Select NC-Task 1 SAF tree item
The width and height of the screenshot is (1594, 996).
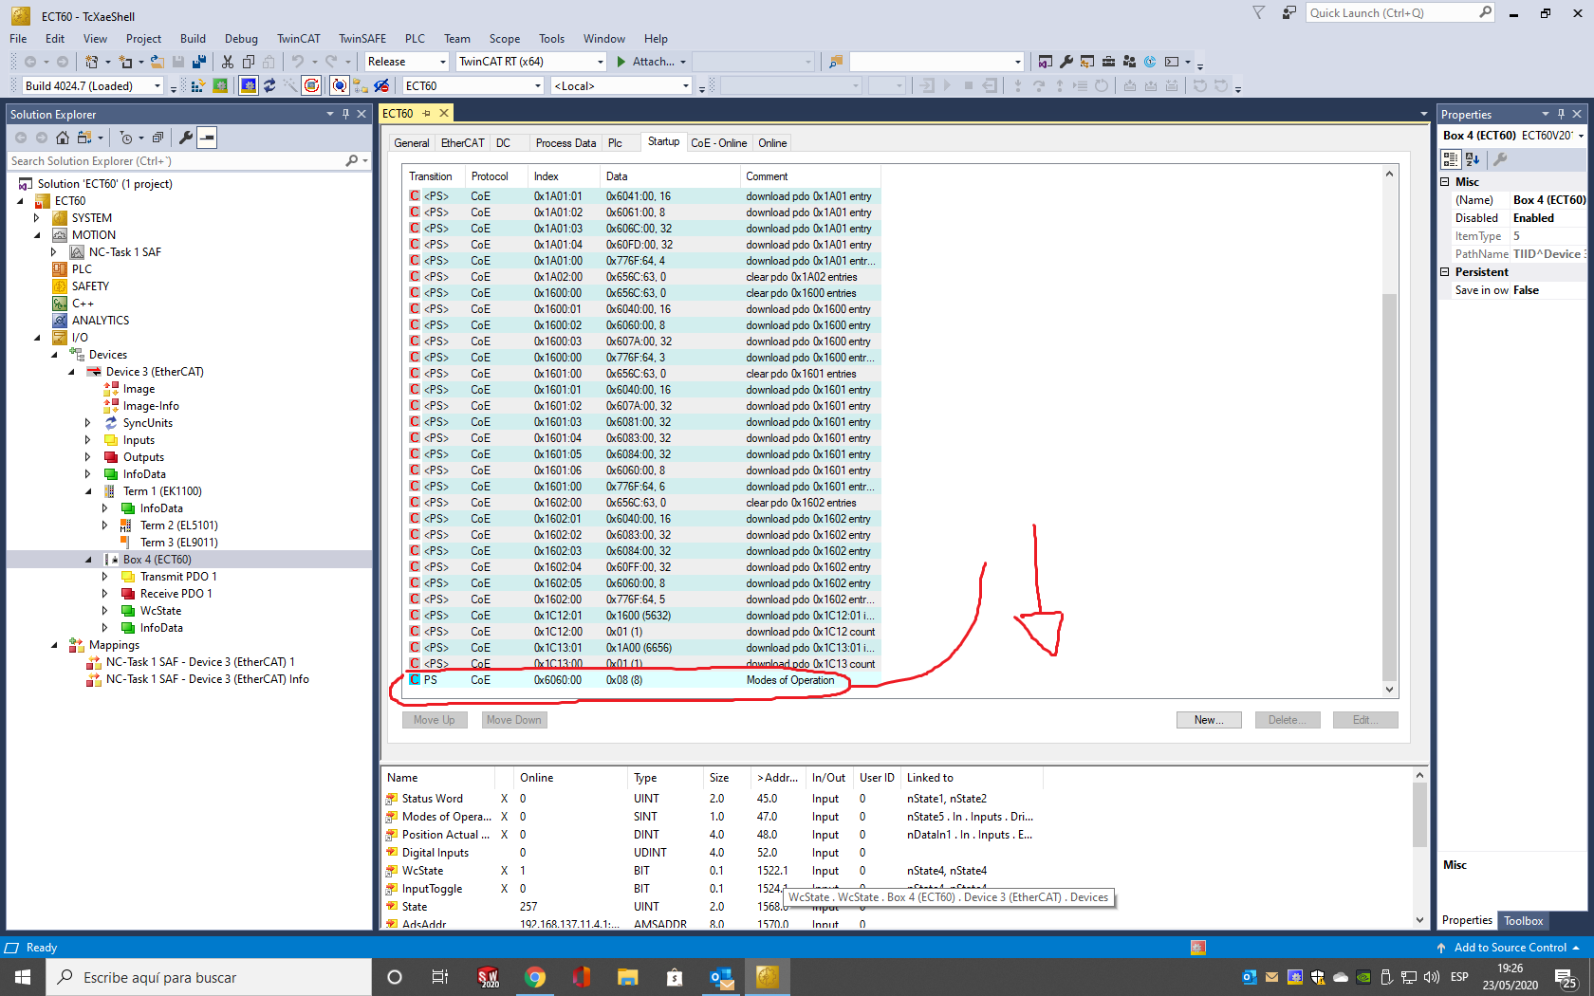point(124,252)
